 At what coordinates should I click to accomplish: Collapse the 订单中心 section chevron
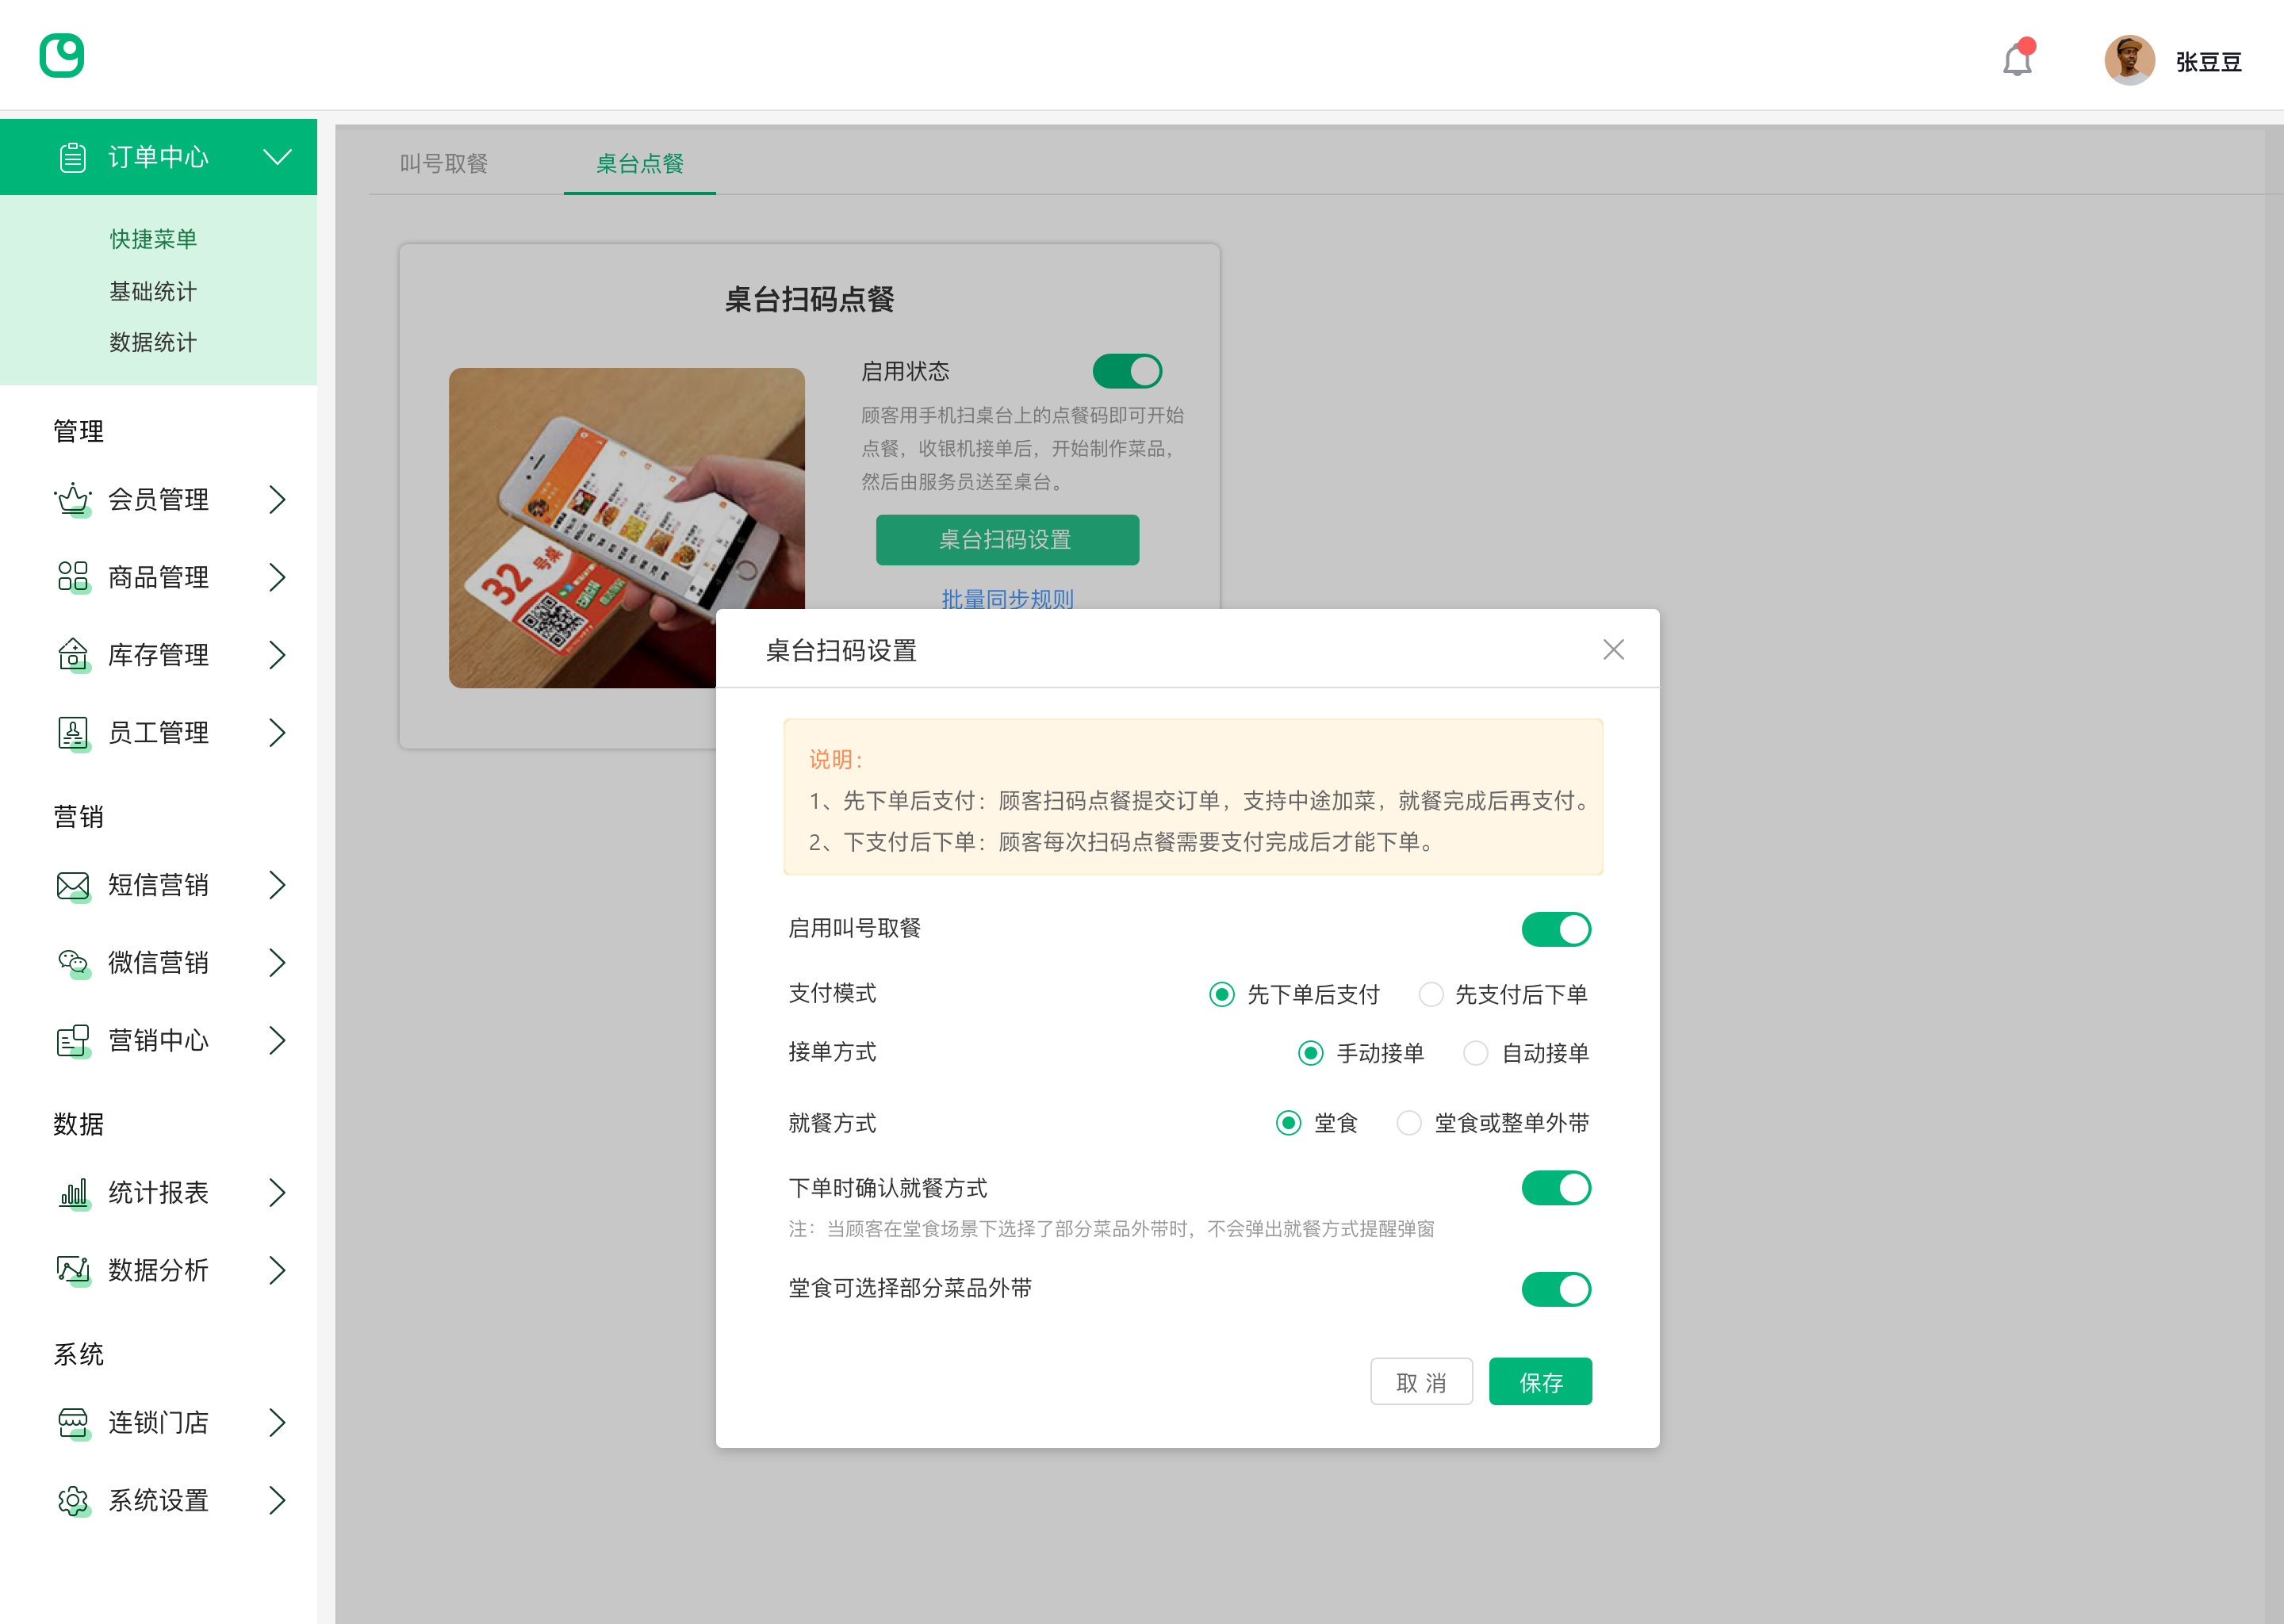coord(278,156)
